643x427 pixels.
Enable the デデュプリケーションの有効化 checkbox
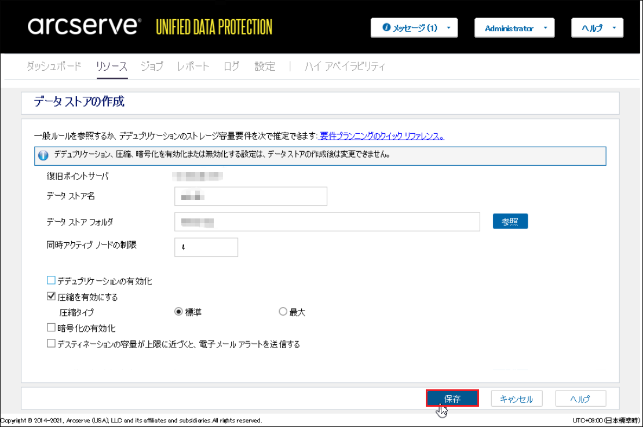coord(51,280)
